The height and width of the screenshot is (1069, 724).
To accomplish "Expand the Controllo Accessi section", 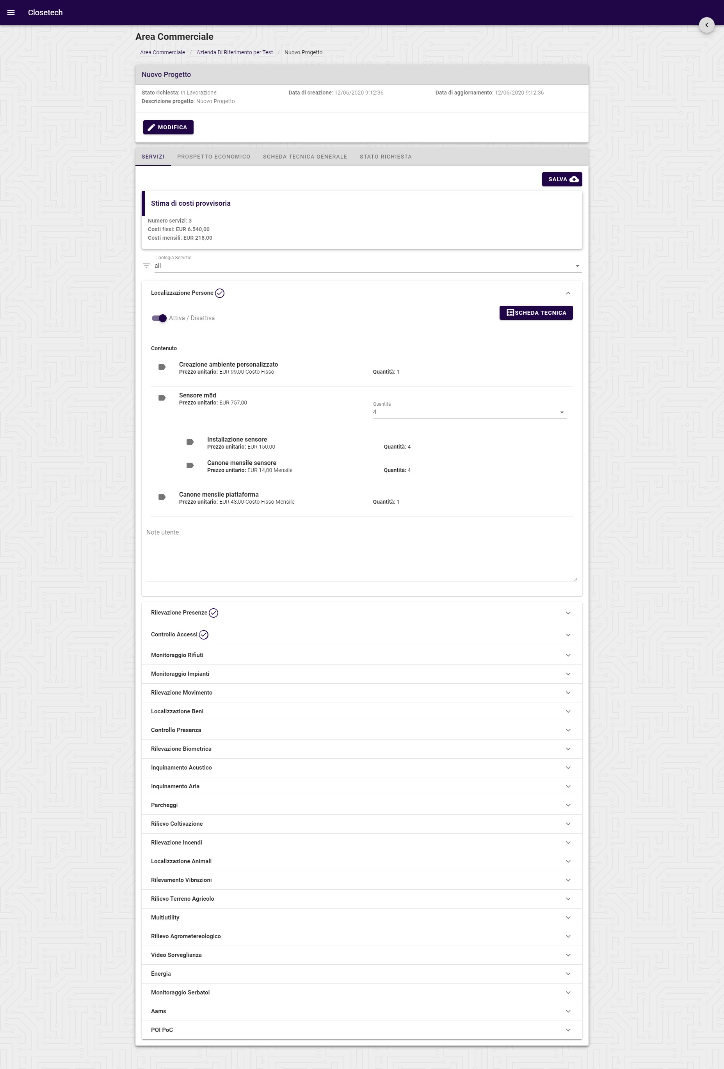I will click(362, 635).
